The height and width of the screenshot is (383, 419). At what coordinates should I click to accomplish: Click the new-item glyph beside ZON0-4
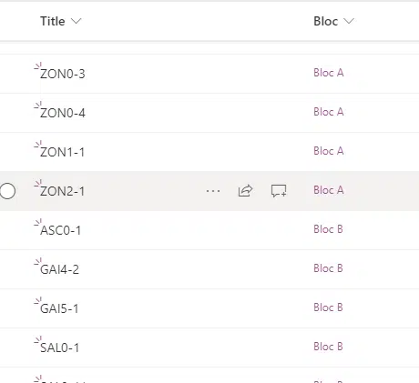click(x=37, y=106)
